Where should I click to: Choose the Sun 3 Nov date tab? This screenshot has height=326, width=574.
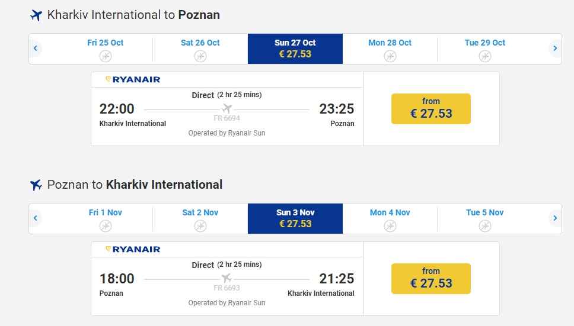coord(295,218)
